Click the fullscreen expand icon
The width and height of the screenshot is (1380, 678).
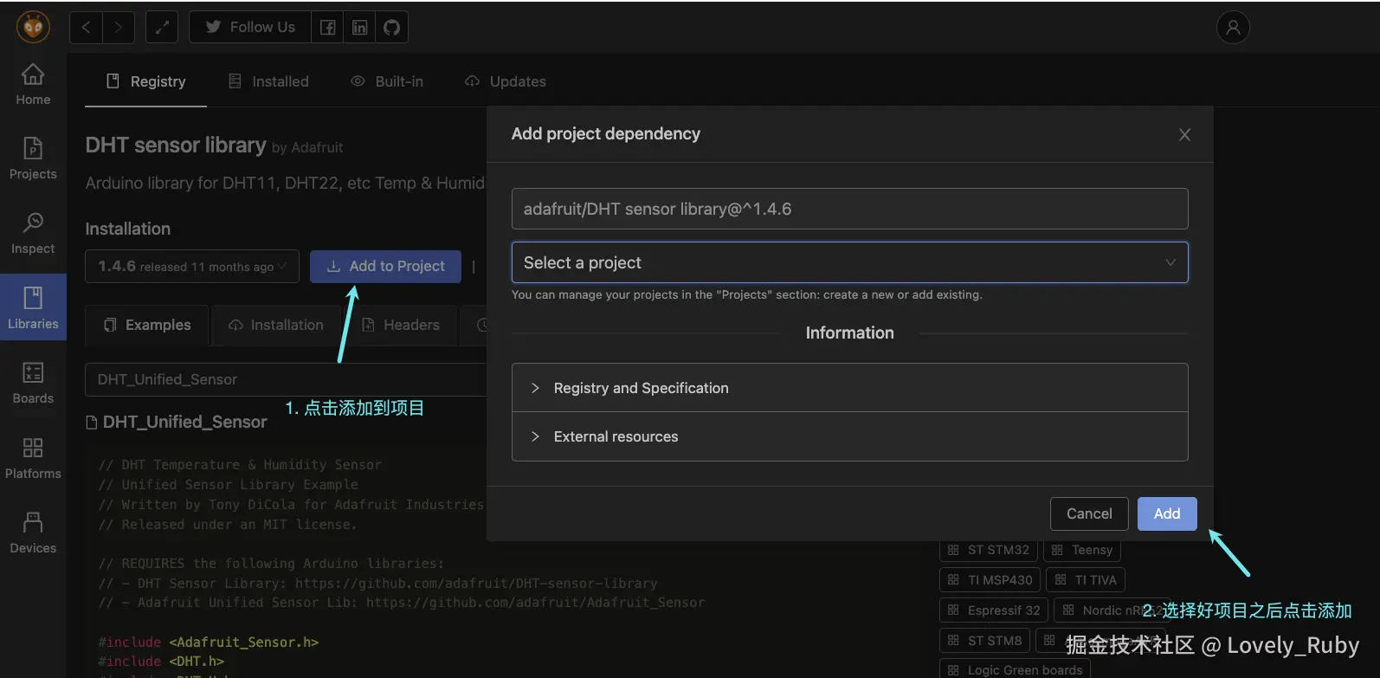(162, 28)
